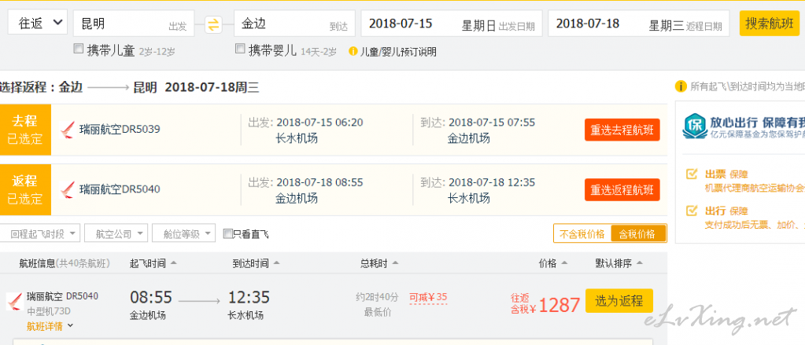Open the 往返 trip type dropdown
The image size is (805, 345).
(x=38, y=23)
